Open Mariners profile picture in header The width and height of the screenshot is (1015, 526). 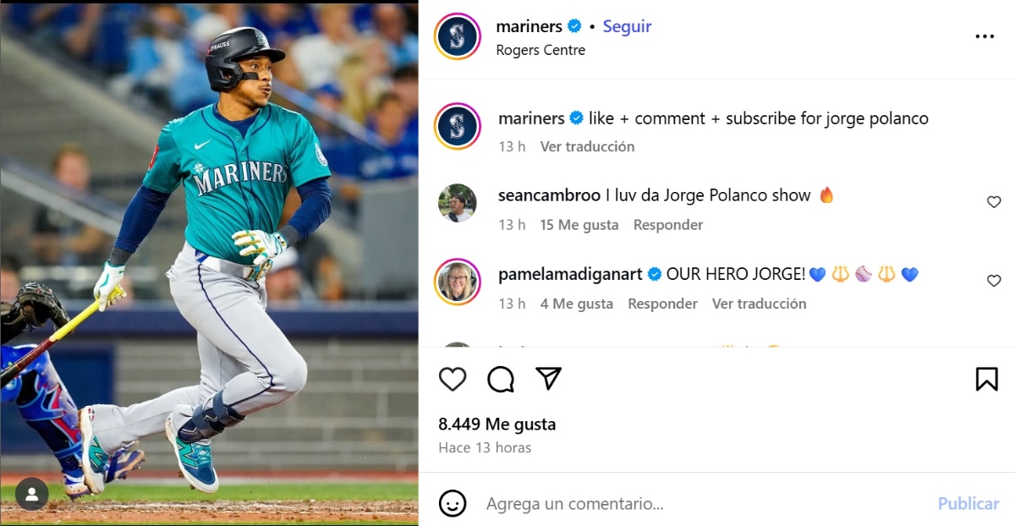tap(458, 37)
